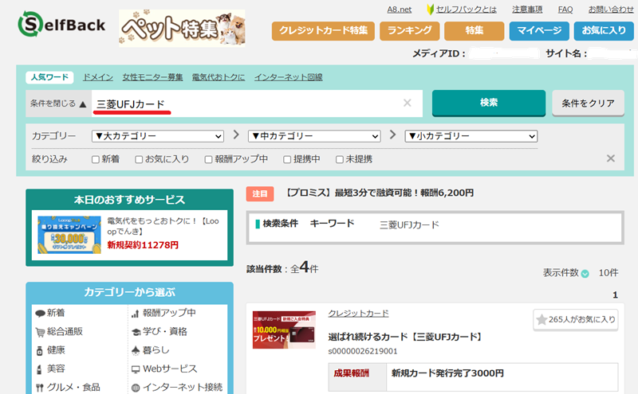The height and width of the screenshot is (394, 638).
Task: Open the プロミス 最短3分で融資可能 notice
Action: 380,193
